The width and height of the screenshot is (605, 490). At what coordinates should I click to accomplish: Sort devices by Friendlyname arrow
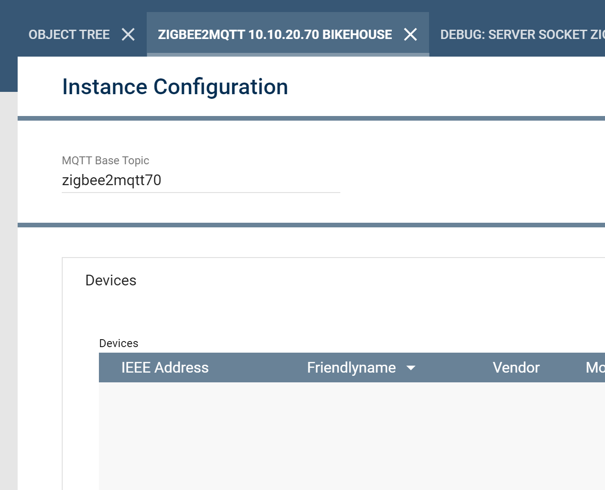pyautogui.click(x=411, y=368)
